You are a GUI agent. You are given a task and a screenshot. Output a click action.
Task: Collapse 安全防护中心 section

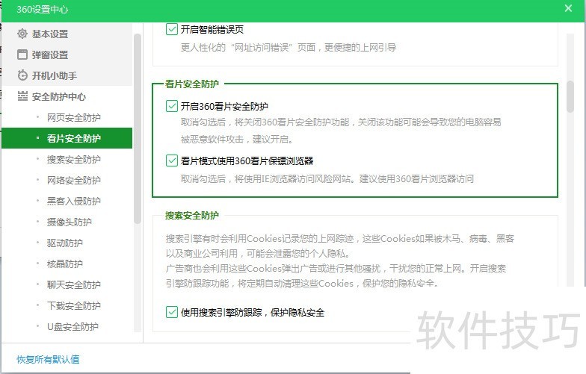67,97
